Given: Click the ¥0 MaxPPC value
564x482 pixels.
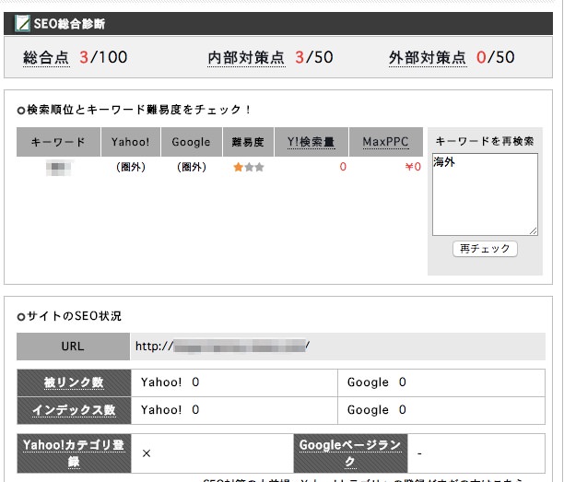Looking at the screenshot, I should pos(413,167).
